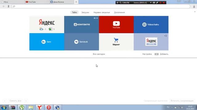
Task: Open the red YouTube tile
Action: pos(116,24)
